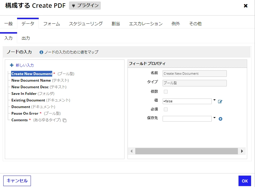Select the データ tab
Viewport: 255px width, 187px height.
[x=28, y=24]
